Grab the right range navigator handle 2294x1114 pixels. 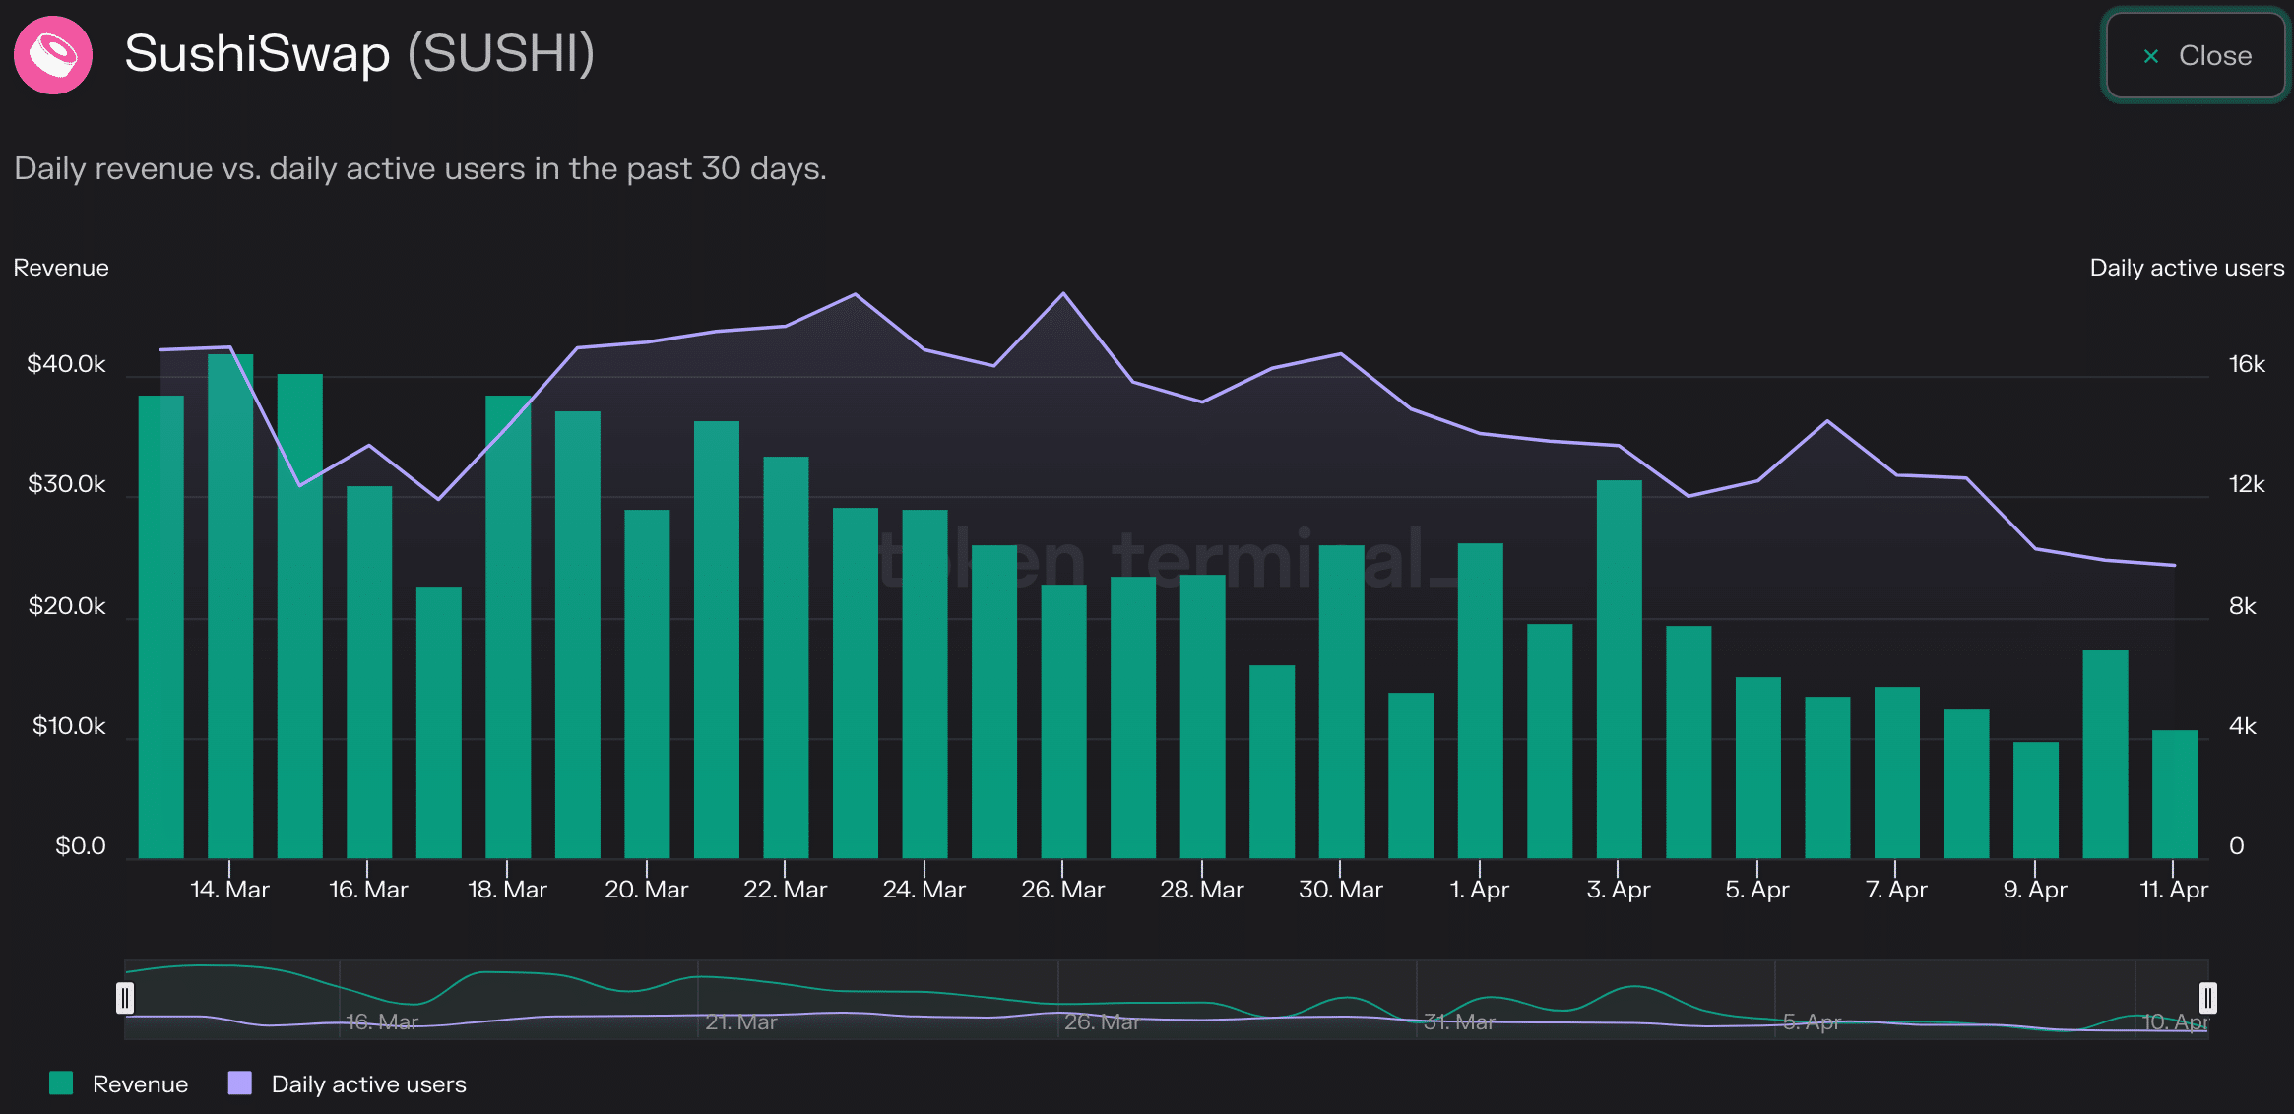2208,998
